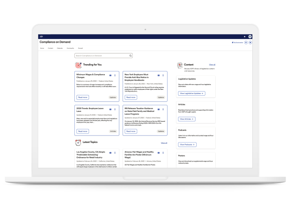Email the Minimum Wages & Compliance article
291x203 pixels.
click(x=110, y=75)
